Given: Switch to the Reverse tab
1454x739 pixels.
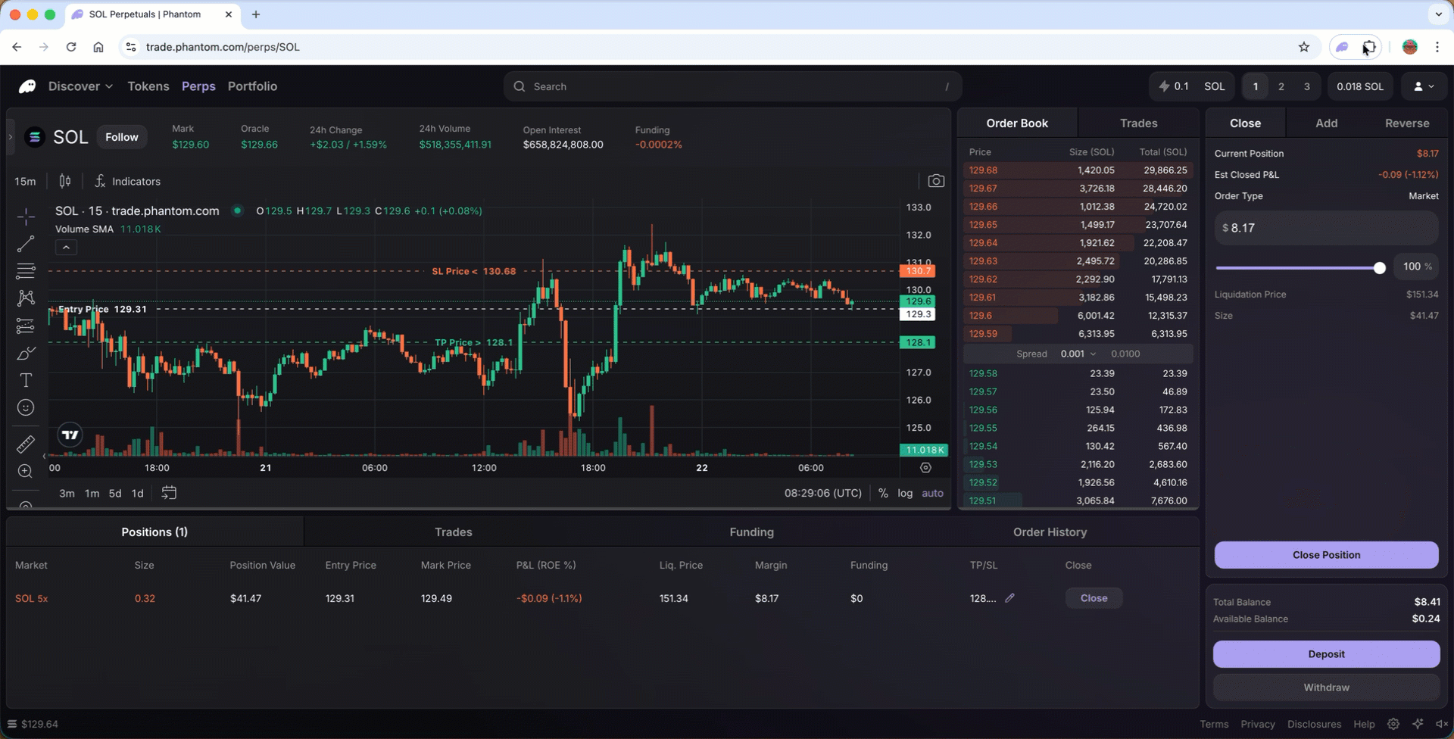Looking at the screenshot, I should 1406,123.
